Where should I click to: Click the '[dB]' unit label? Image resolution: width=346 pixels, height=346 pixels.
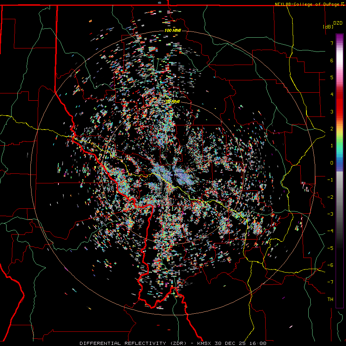click(328, 27)
